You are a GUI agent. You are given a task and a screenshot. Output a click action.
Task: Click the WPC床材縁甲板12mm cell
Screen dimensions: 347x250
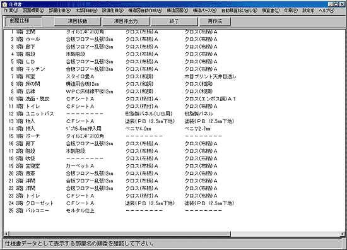[x=90, y=92]
